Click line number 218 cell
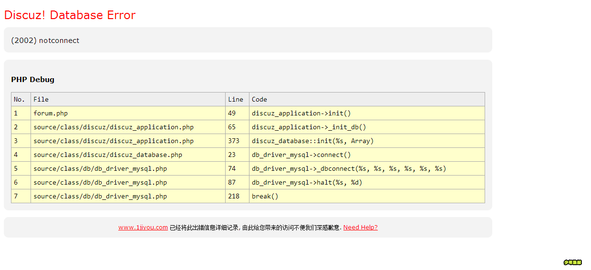 pos(238,196)
